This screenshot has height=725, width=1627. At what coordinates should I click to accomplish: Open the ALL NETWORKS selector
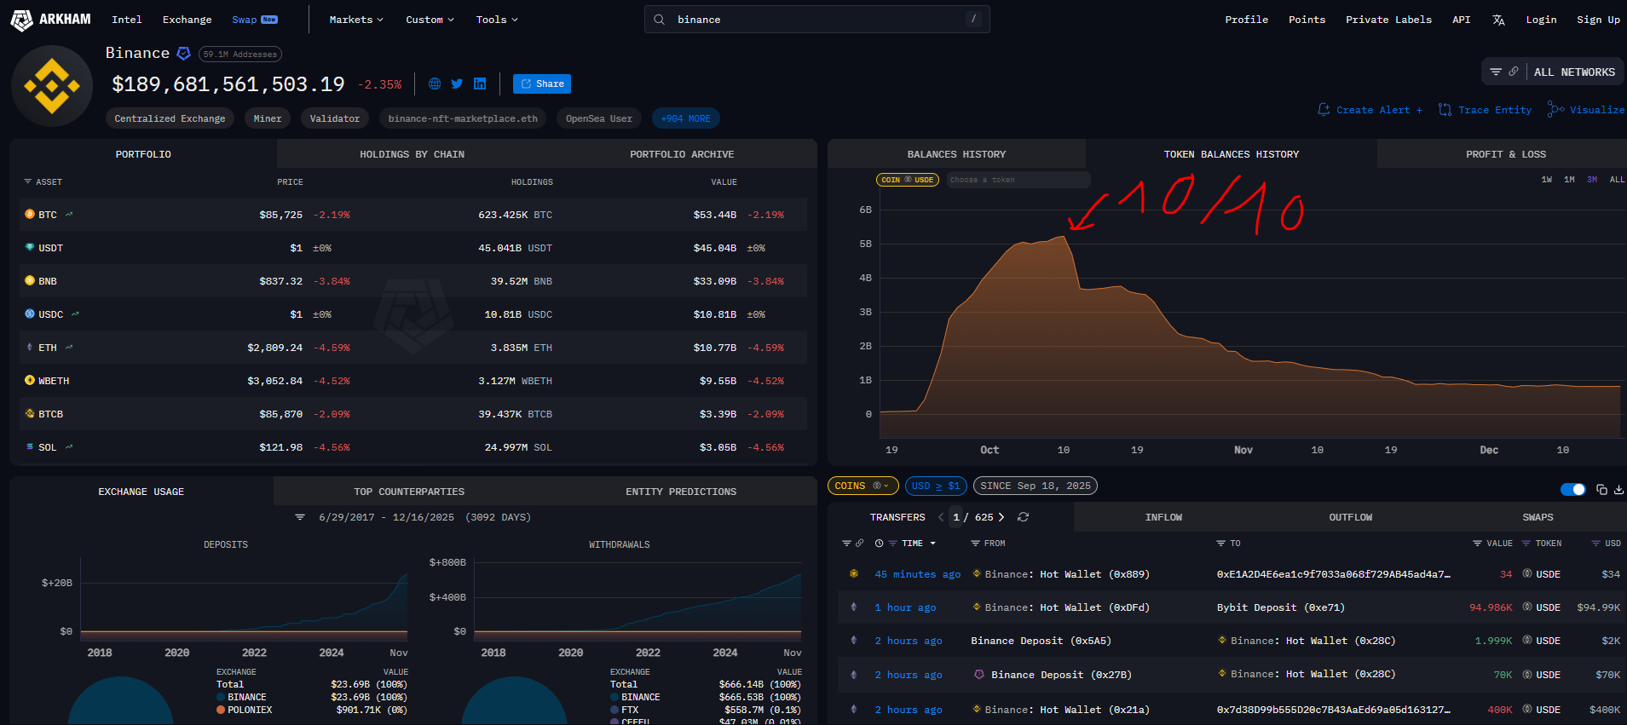(x=1574, y=72)
